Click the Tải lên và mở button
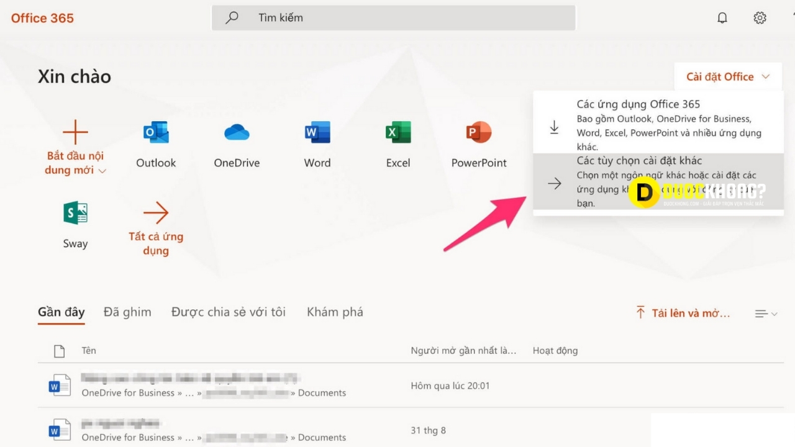795x447 pixels. [683, 313]
